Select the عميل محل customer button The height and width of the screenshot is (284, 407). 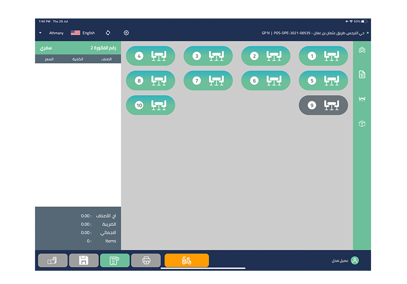click(345, 260)
